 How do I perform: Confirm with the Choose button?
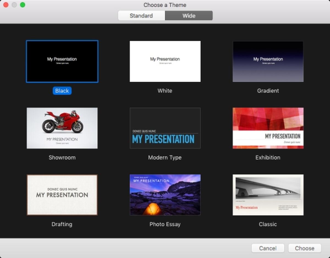[x=304, y=248]
